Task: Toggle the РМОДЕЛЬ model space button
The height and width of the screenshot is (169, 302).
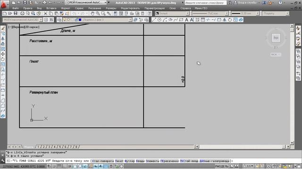Action: (x=221, y=166)
